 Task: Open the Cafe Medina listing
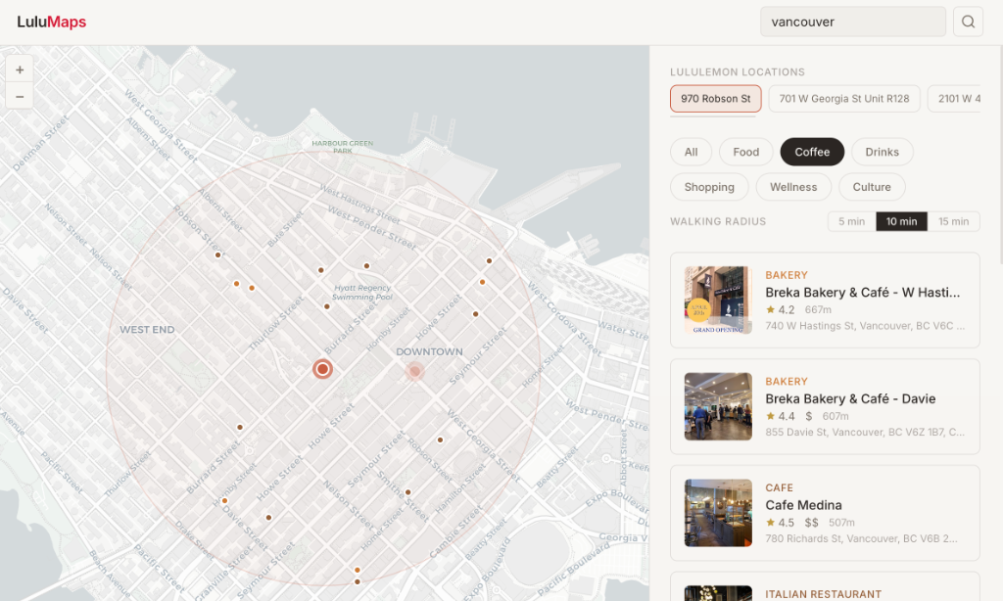click(x=826, y=512)
